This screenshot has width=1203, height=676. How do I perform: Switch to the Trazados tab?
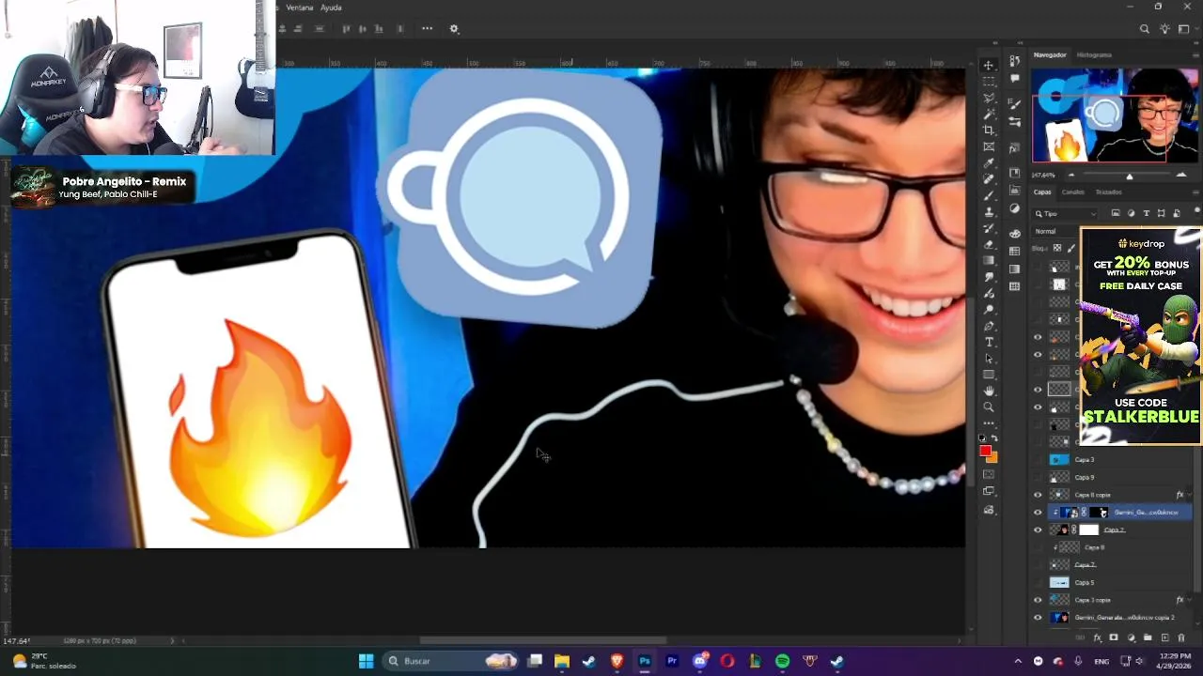click(x=1108, y=192)
